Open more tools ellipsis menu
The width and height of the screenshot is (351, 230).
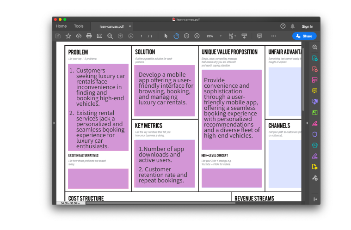274,36
